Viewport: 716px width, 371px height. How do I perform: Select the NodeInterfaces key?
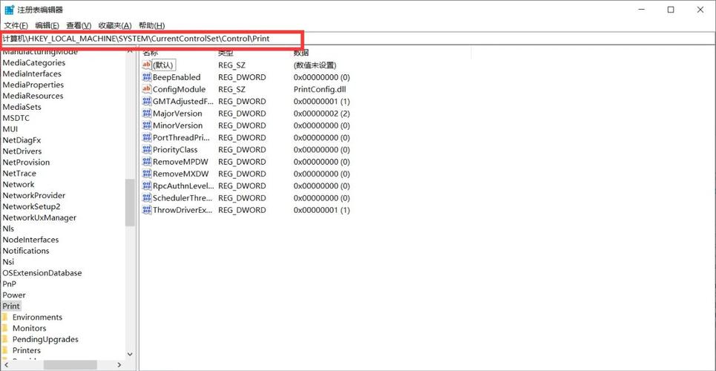point(30,240)
